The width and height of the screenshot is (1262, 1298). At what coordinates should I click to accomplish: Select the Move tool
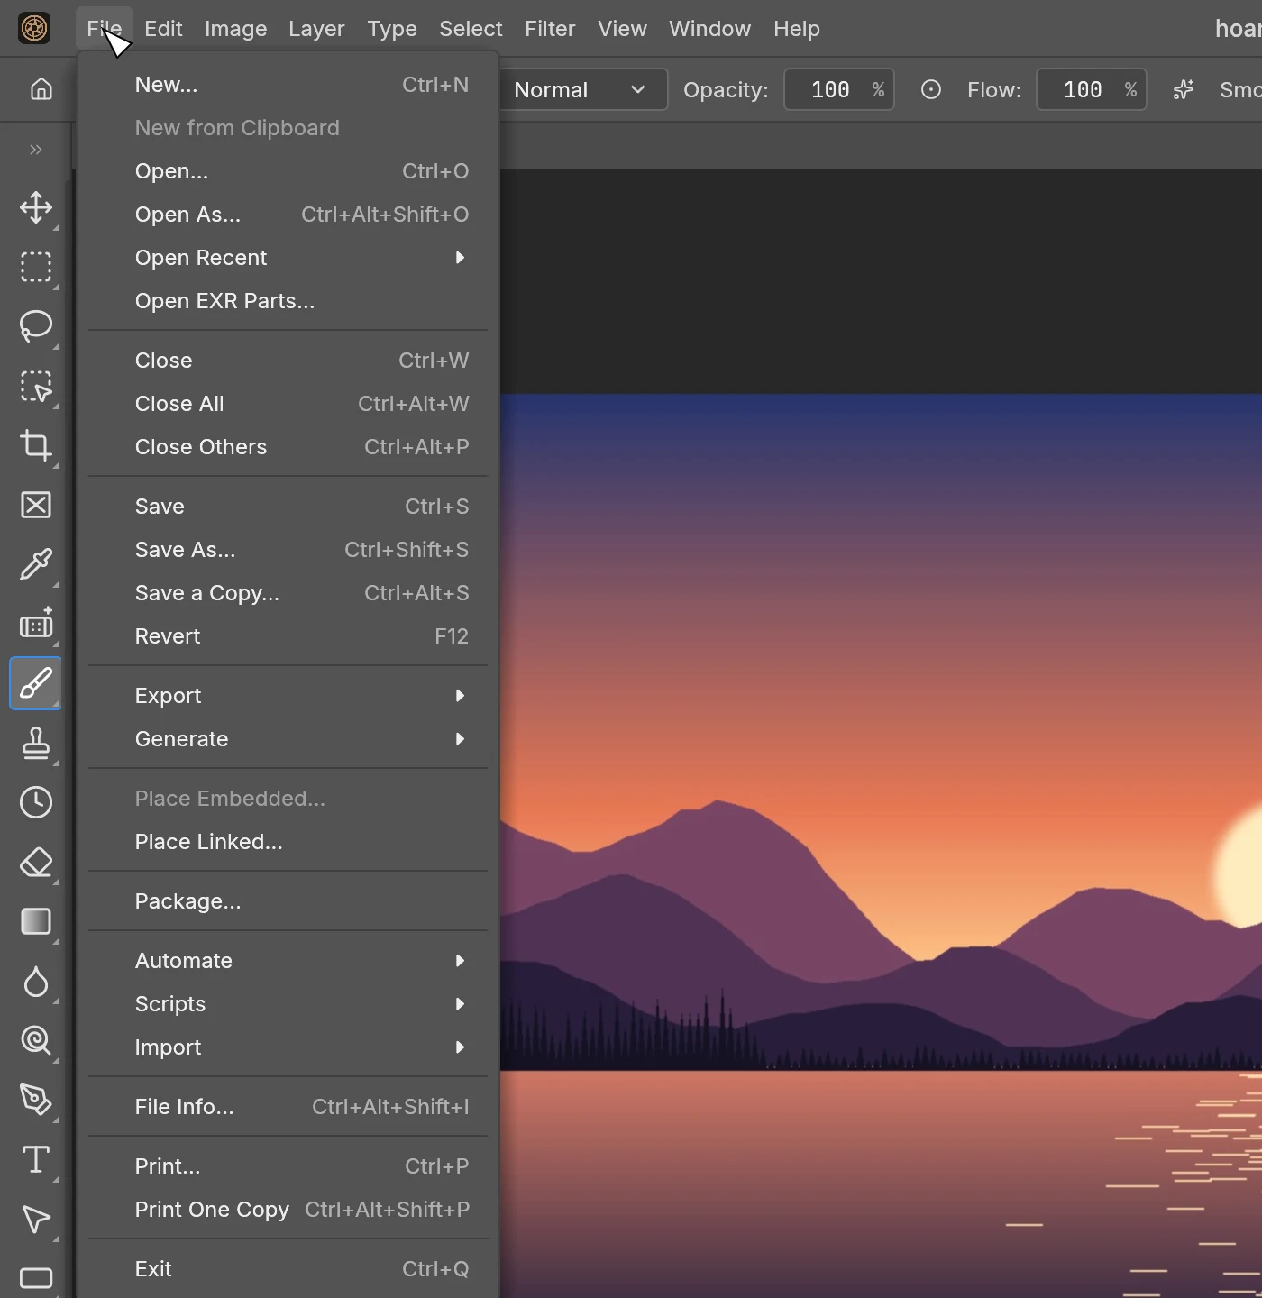[x=36, y=207]
